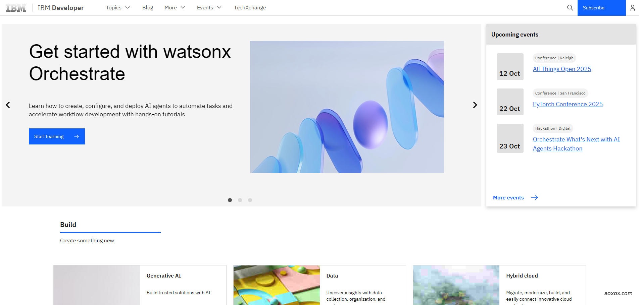Image resolution: width=639 pixels, height=305 pixels.
Task: Open the Blog menu item
Action: click(x=148, y=8)
